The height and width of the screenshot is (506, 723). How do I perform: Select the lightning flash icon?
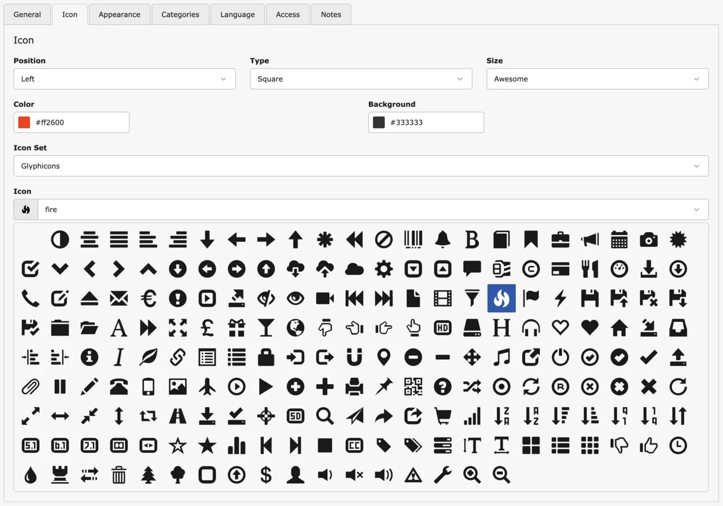(560, 298)
